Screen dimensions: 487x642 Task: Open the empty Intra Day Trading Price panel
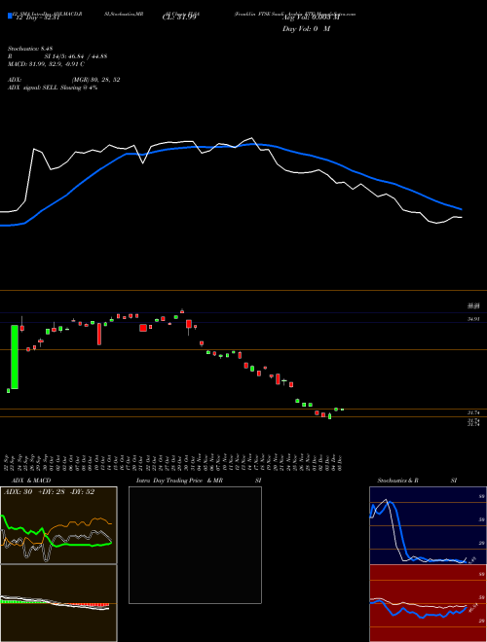tap(195, 545)
